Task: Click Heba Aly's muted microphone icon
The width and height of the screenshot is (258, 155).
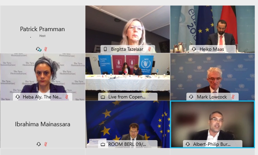Action: (67, 97)
